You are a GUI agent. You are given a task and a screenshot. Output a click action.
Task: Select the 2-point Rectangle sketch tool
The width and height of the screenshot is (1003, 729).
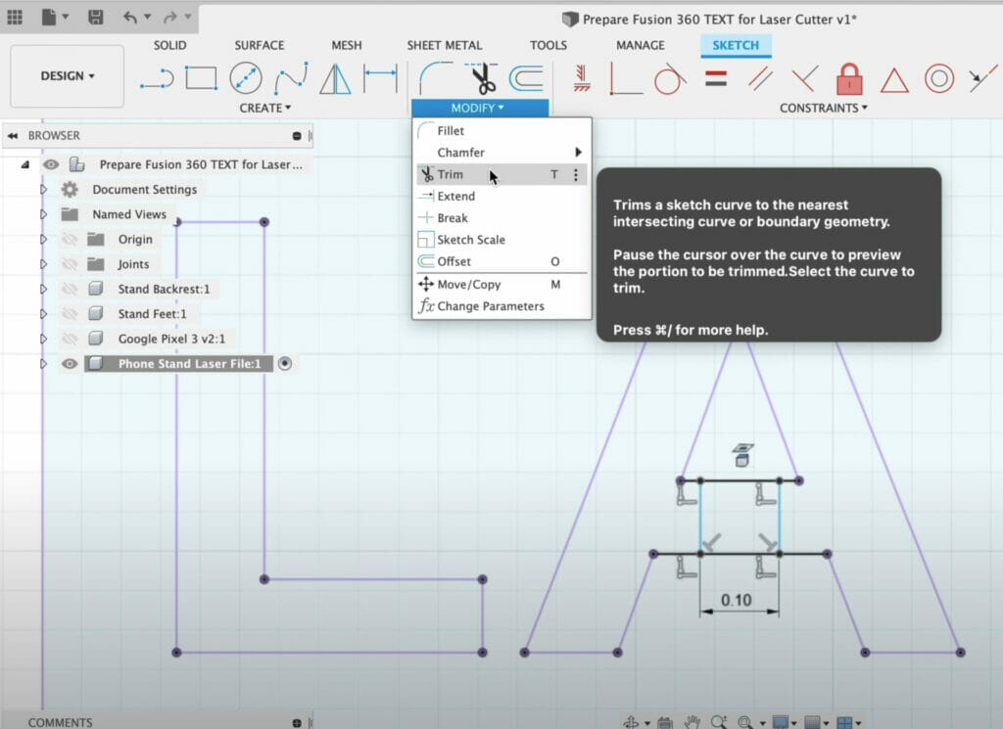tap(201, 78)
